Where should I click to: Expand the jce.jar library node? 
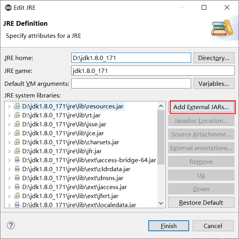9,133
